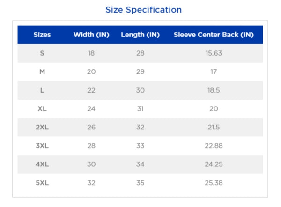The width and height of the screenshot is (281, 207).
Task: Click the 4XL size row label
Action: (x=42, y=164)
